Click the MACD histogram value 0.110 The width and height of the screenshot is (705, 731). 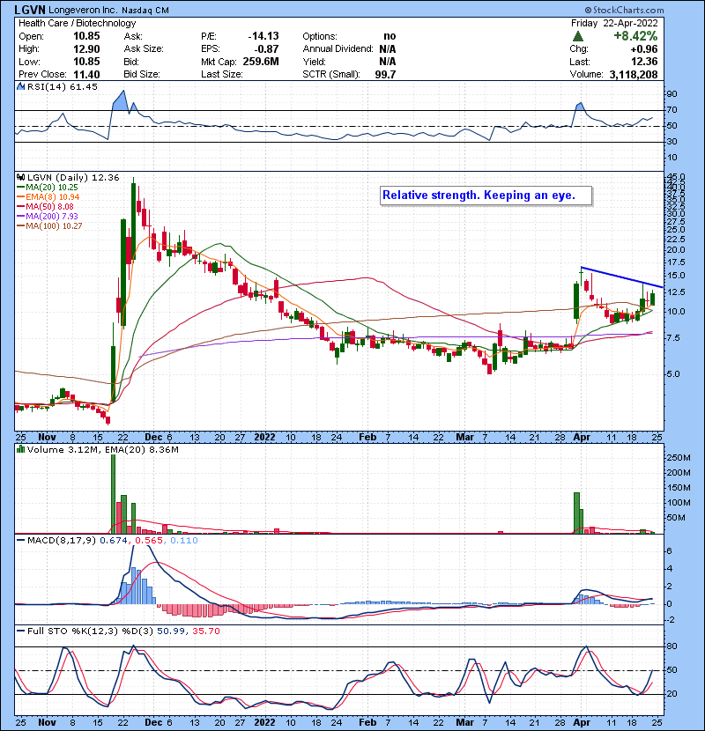tap(184, 541)
